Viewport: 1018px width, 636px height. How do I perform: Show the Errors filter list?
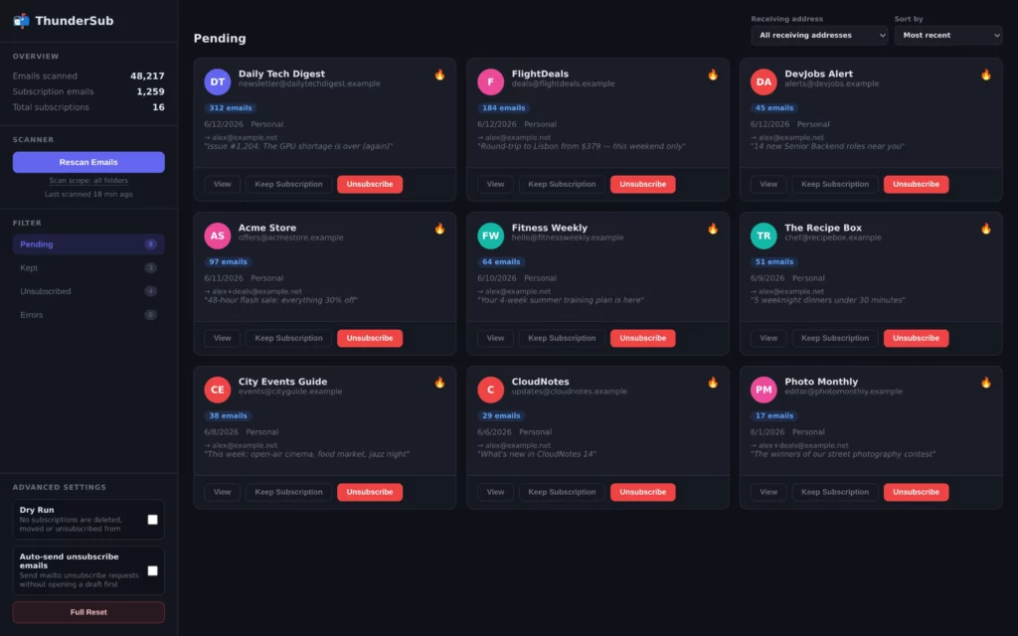coord(88,315)
